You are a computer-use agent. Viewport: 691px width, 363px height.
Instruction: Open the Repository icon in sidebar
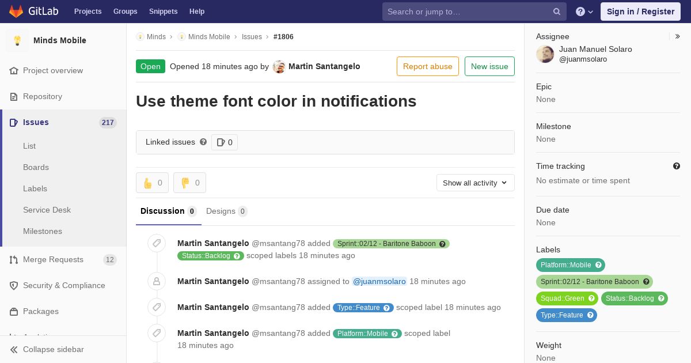[x=14, y=96]
